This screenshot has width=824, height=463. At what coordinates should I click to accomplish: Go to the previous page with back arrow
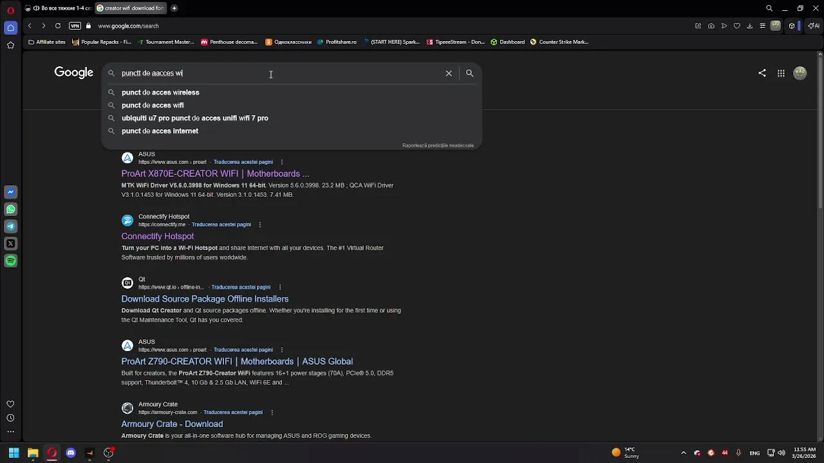(x=30, y=26)
